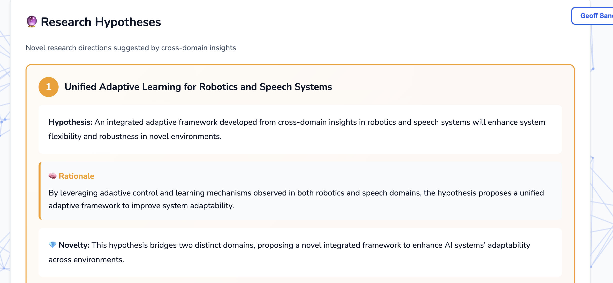Click the novelty paragraph about bridging domains

tap(289, 252)
